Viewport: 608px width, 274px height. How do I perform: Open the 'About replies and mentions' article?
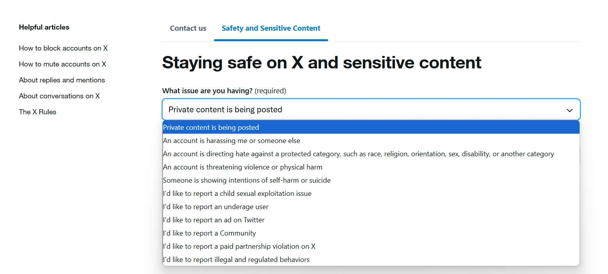pos(62,80)
